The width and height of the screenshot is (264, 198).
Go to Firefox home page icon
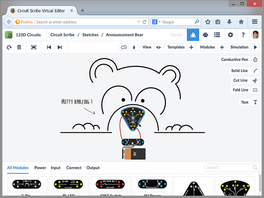point(241,22)
